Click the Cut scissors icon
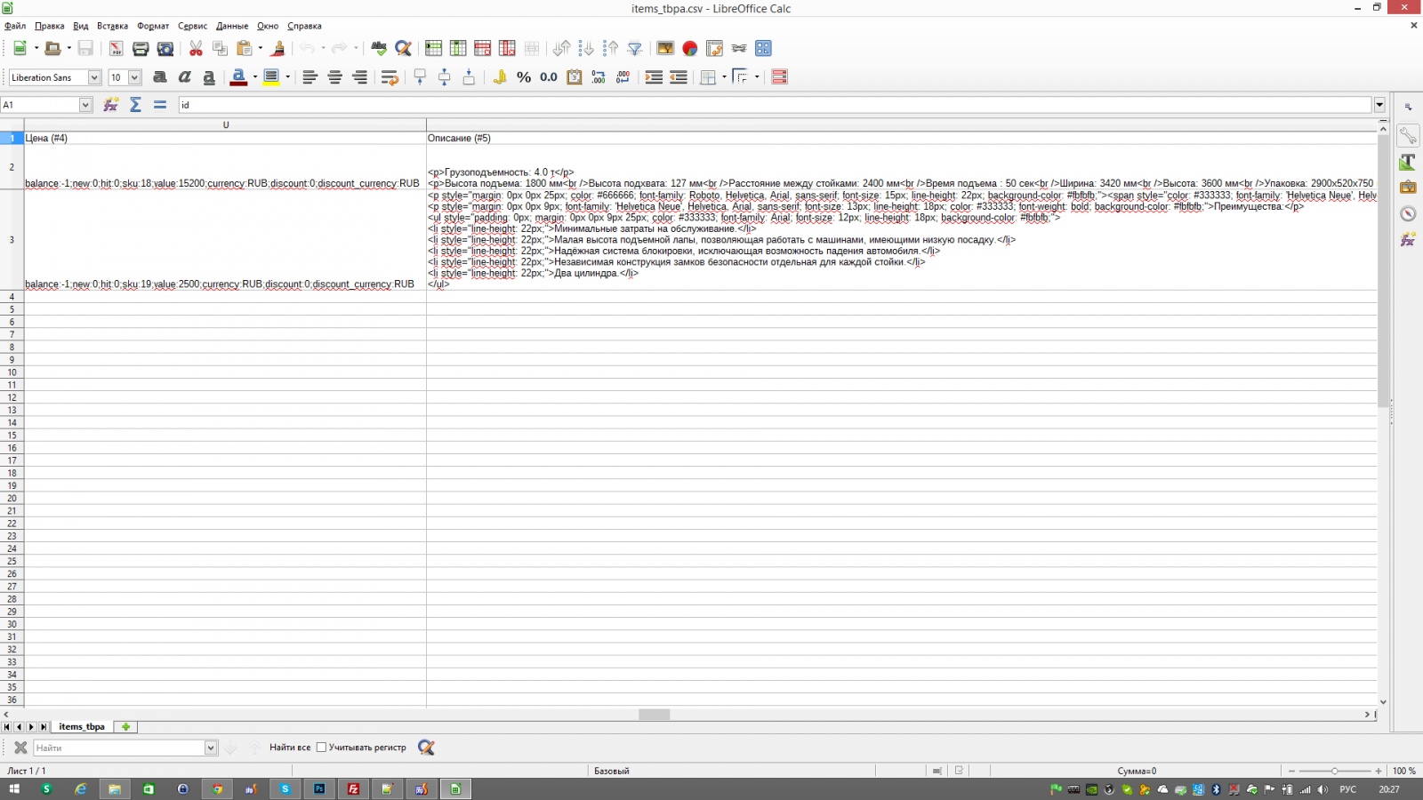The height and width of the screenshot is (800, 1423). coord(196,49)
